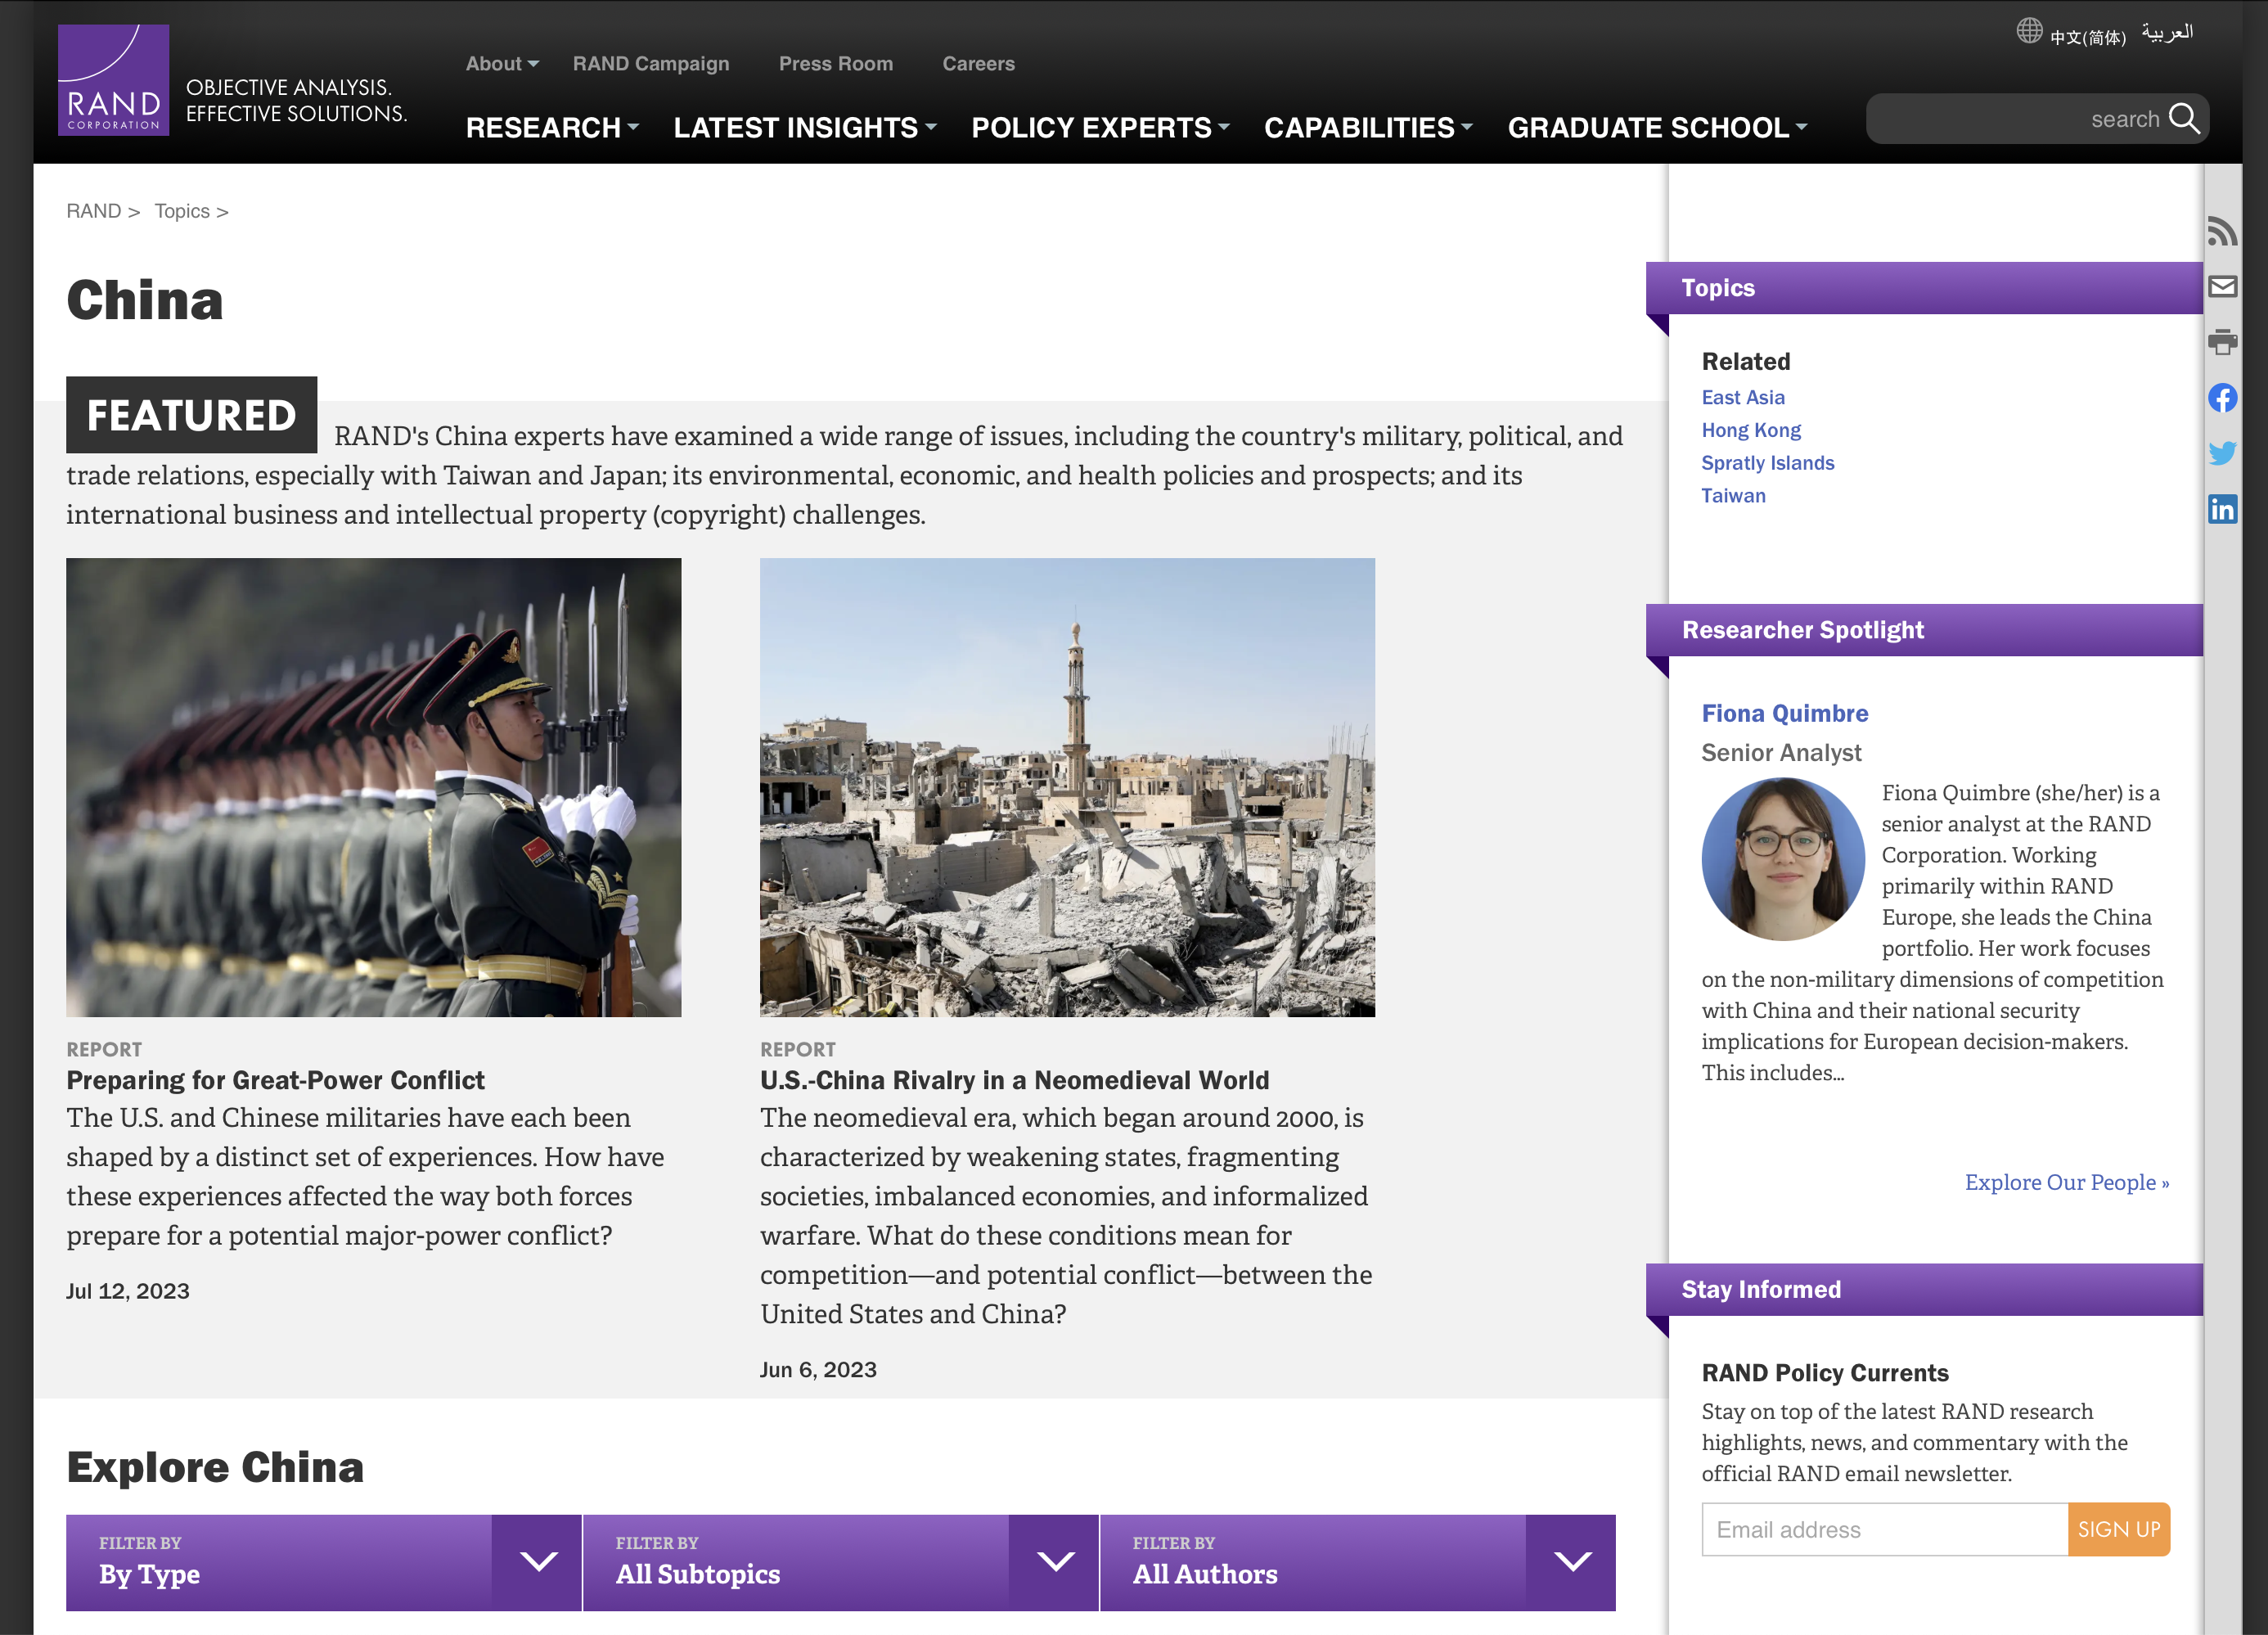2268x1635 pixels.
Task: Click the FEATURED label
Action: pos(191,415)
